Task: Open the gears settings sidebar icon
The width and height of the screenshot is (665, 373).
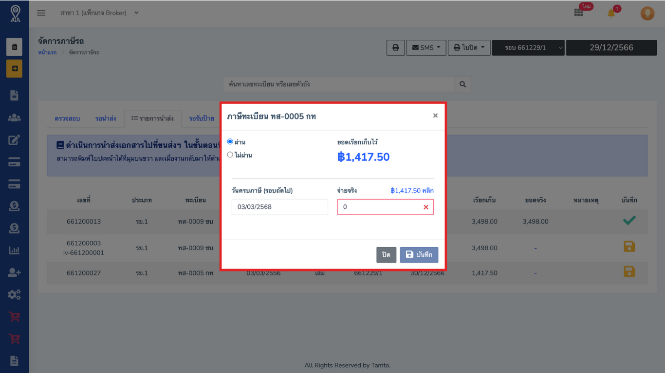Action: 15,294
